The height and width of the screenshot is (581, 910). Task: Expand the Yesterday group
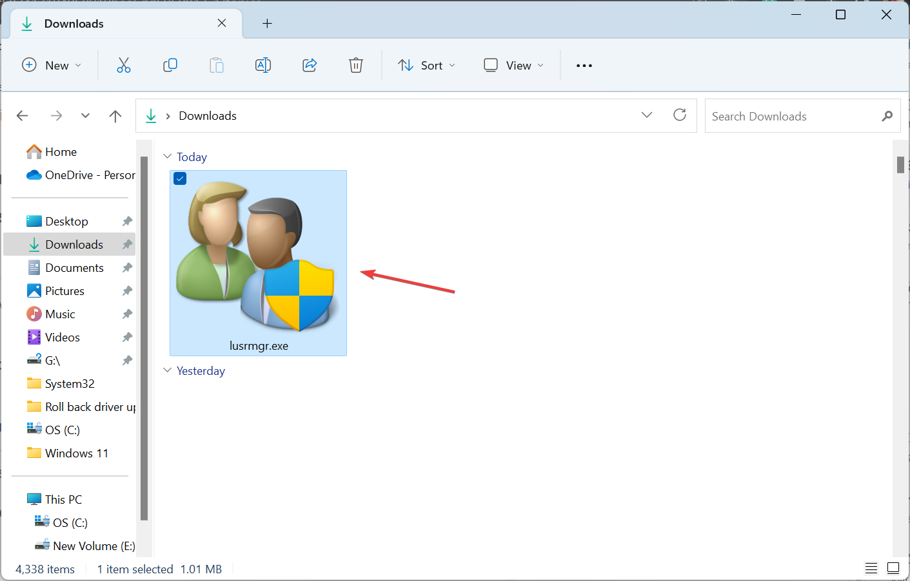168,370
